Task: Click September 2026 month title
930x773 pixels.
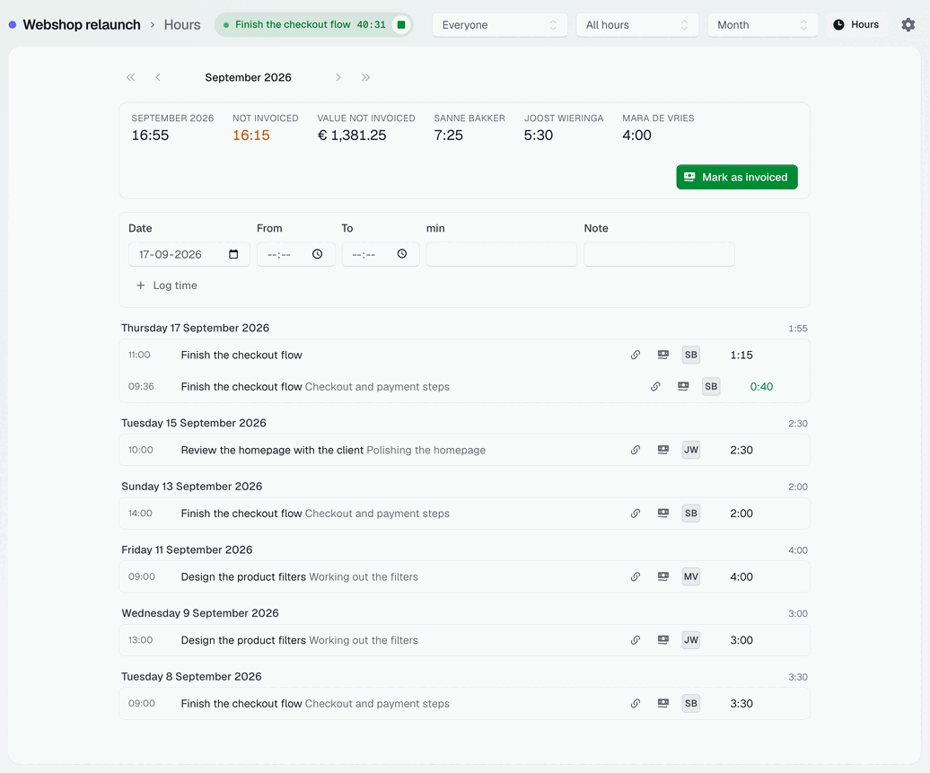Action: 248,77
